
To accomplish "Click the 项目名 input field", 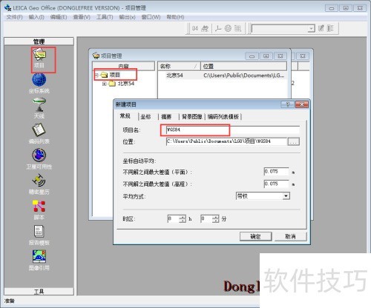I will tap(232, 130).
